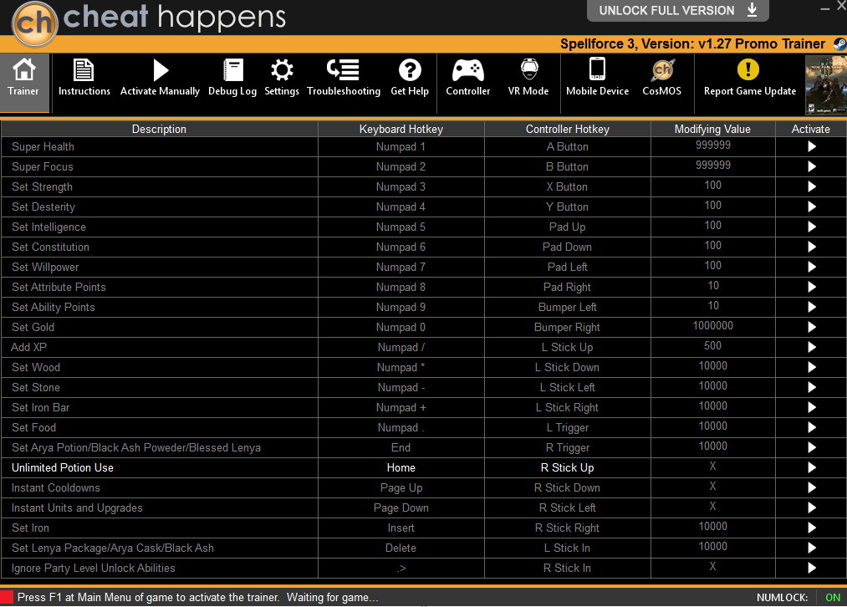Click the red status indicator square
847x607 pixels.
[6, 597]
